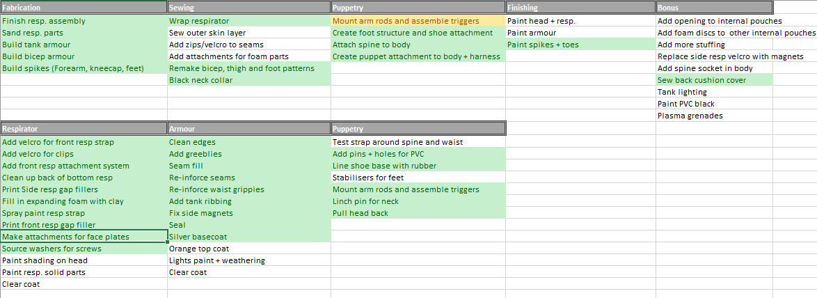817x298 pixels.
Task: Click the Sewing column header
Action: pyautogui.click(x=248, y=8)
